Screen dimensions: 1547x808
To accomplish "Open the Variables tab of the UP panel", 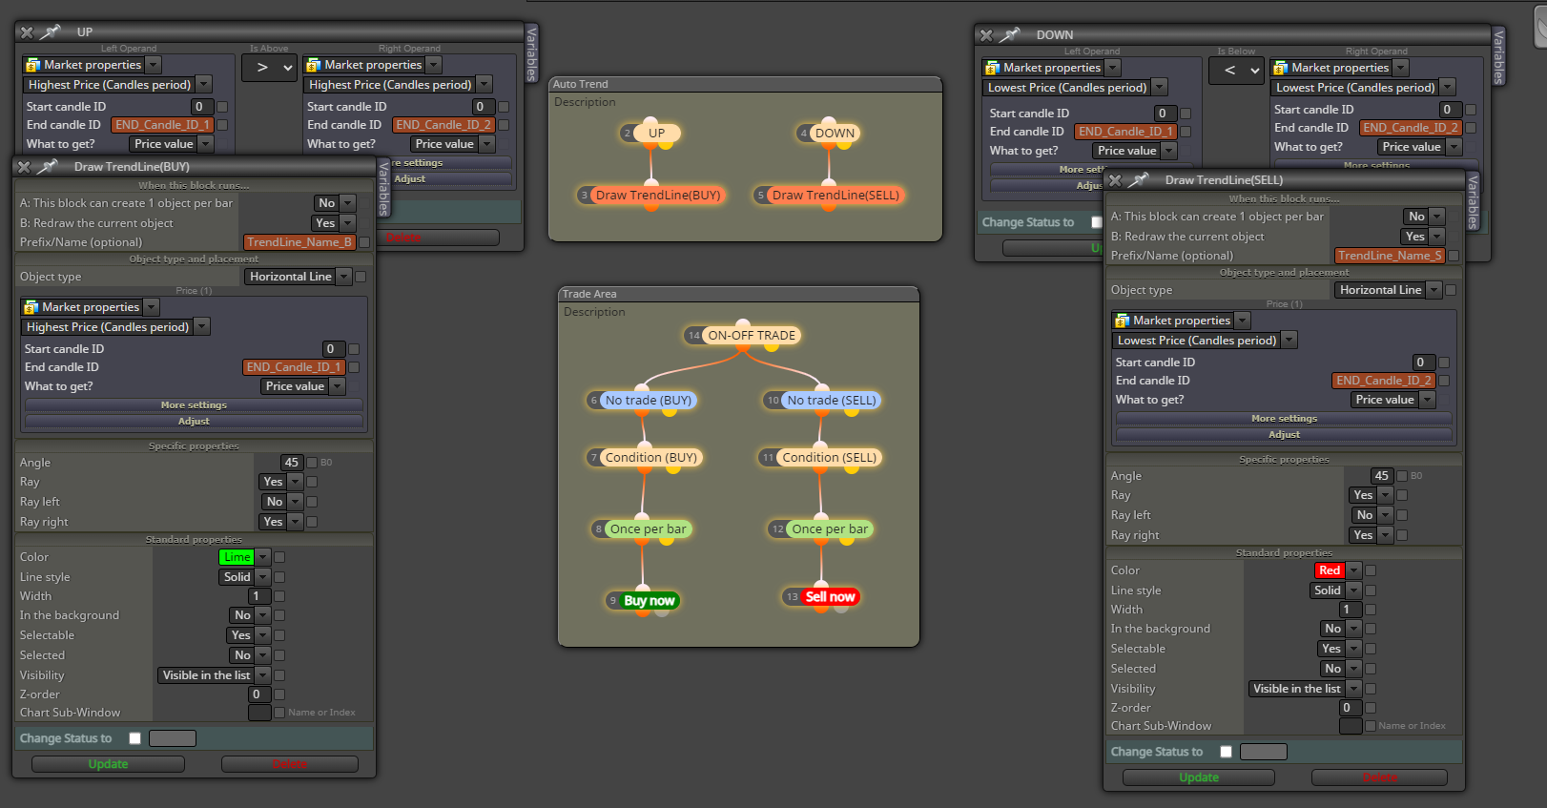I will 532,53.
